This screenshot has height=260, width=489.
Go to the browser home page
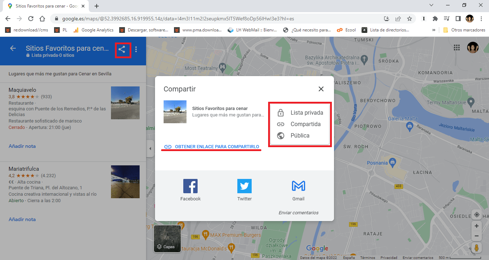(x=42, y=19)
